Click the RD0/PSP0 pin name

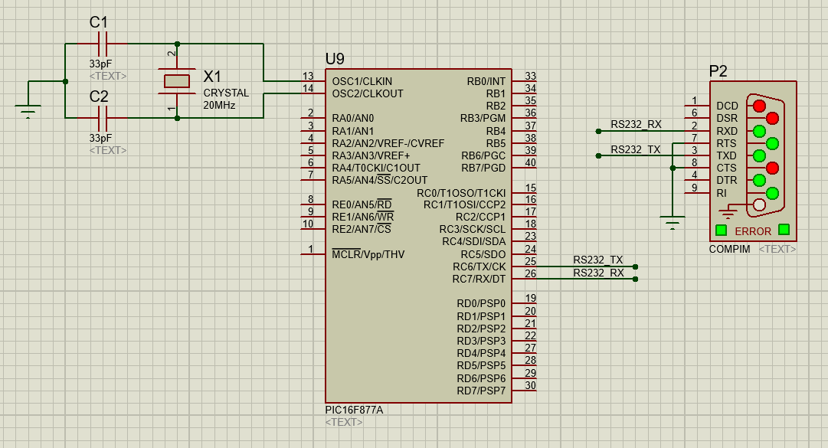[481, 303]
